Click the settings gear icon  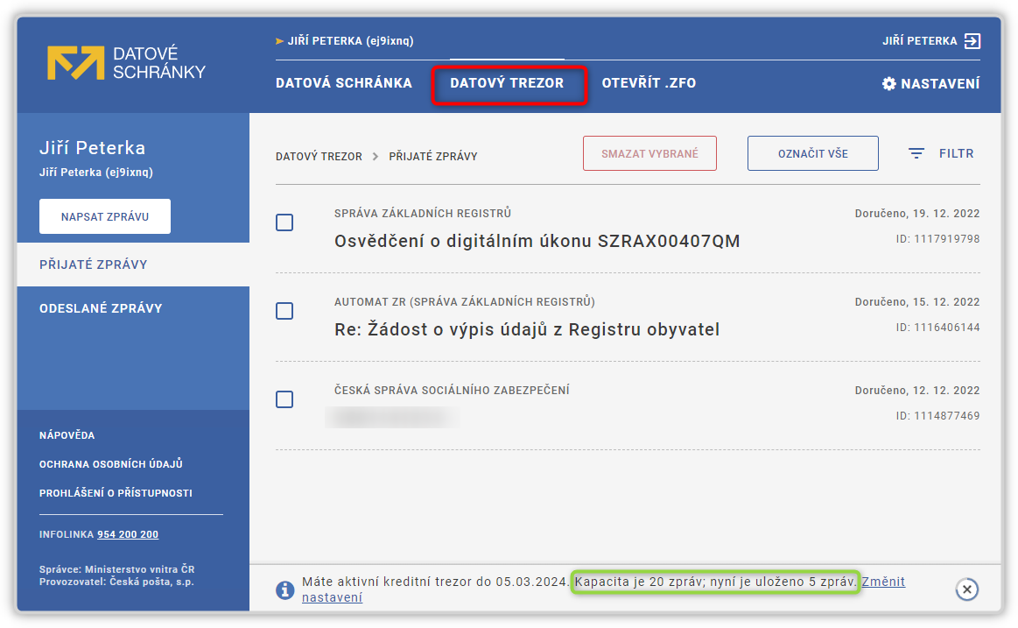888,84
